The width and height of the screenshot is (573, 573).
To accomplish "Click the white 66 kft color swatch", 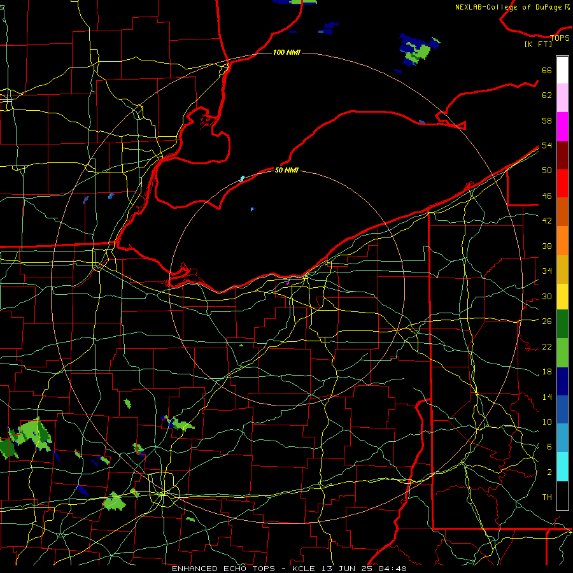I will pos(562,70).
